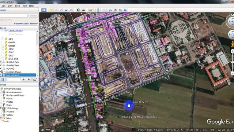
Task: Collapse the Places panel header
Action: click(19, 28)
